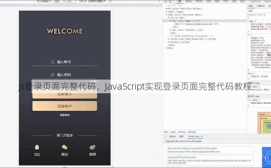Tap the QQ penguin login icon

click(x=37, y=147)
